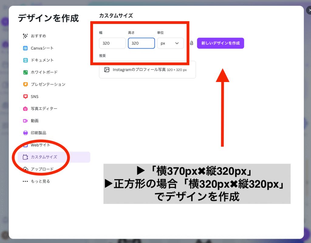The height and width of the screenshot is (243, 311).
Task: Open the Canvaシート menu item
Action: (54, 48)
